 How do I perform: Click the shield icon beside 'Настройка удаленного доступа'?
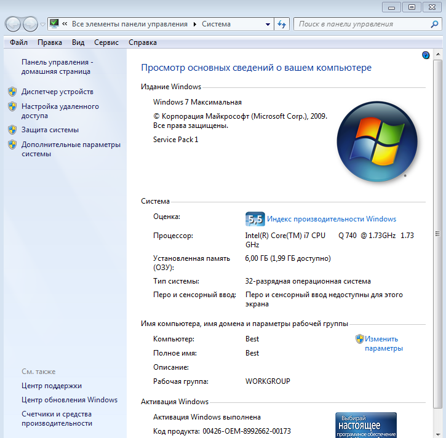(12, 106)
